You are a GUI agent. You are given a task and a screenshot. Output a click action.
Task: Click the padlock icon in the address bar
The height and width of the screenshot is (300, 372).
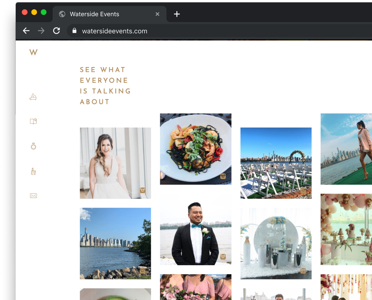tap(75, 31)
